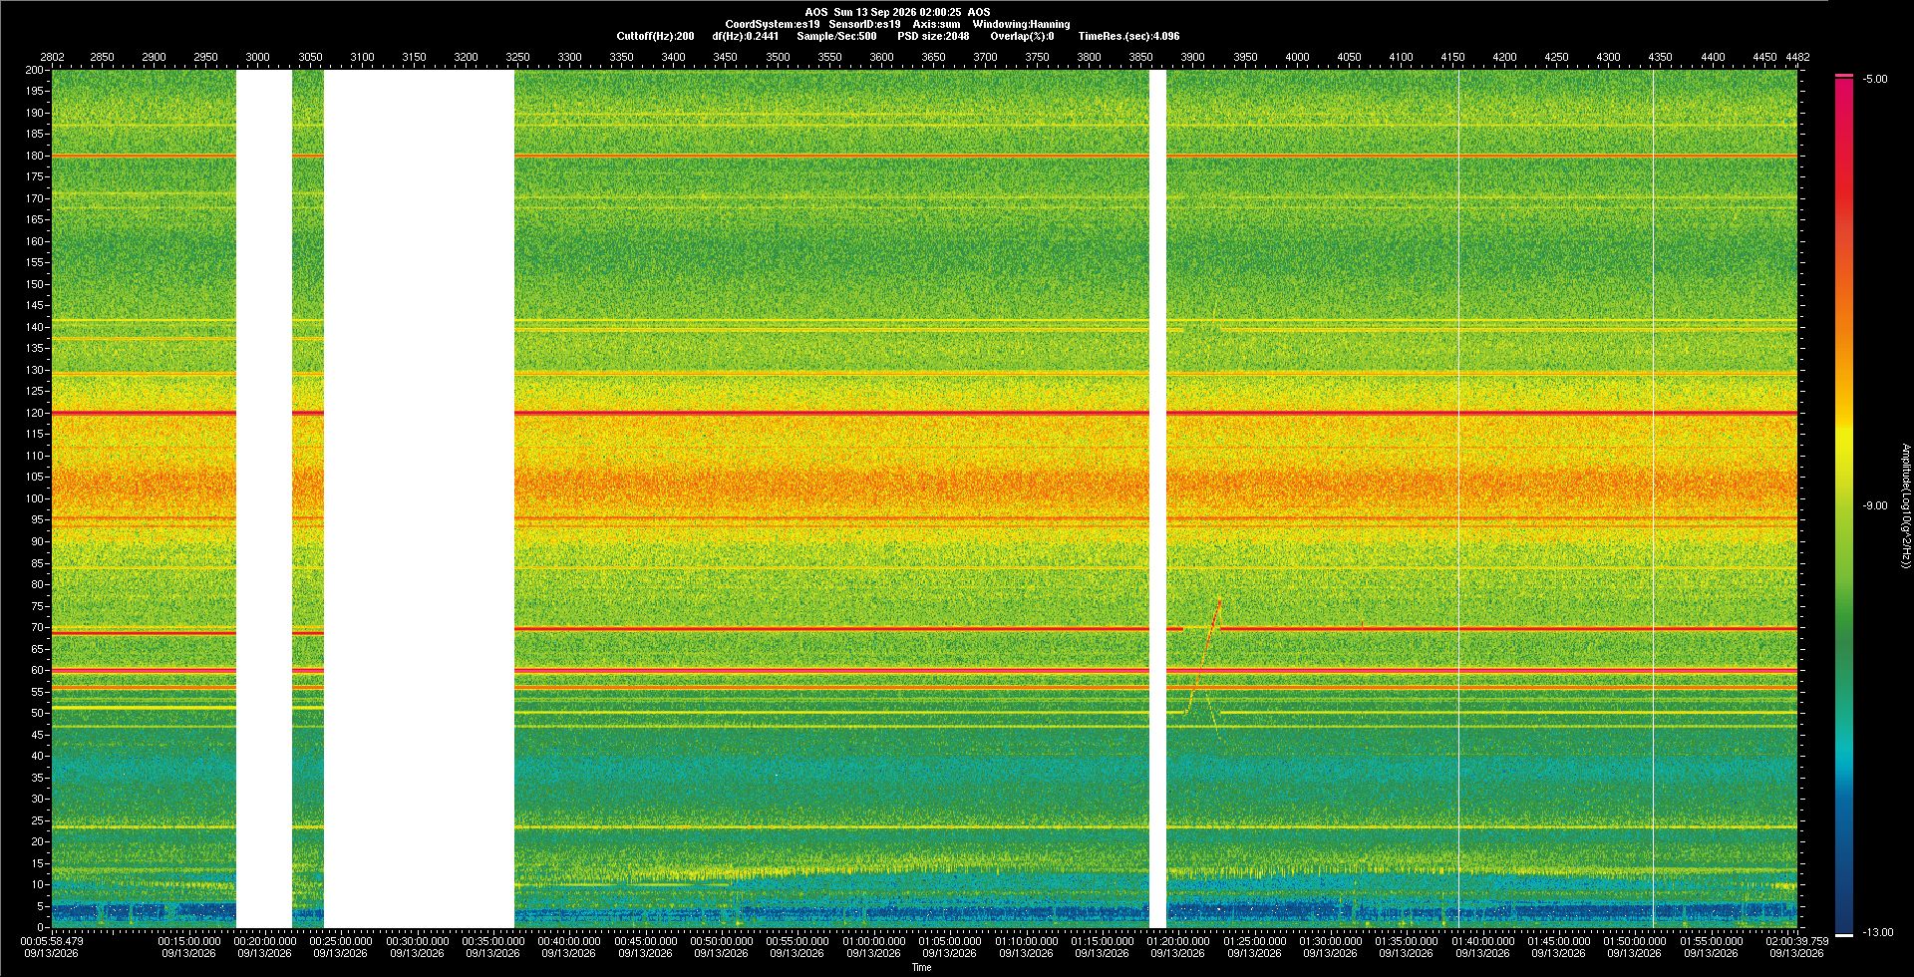Click the 00:05:58.479 start time label
This screenshot has width=1914, height=977.
[52, 940]
